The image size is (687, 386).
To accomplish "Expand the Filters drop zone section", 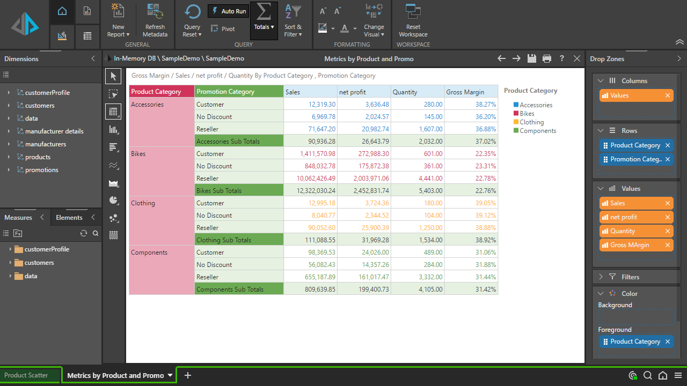I will pos(601,277).
